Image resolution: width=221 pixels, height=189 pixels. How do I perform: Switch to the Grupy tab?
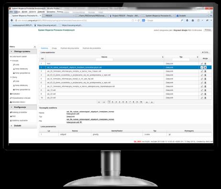(54, 48)
